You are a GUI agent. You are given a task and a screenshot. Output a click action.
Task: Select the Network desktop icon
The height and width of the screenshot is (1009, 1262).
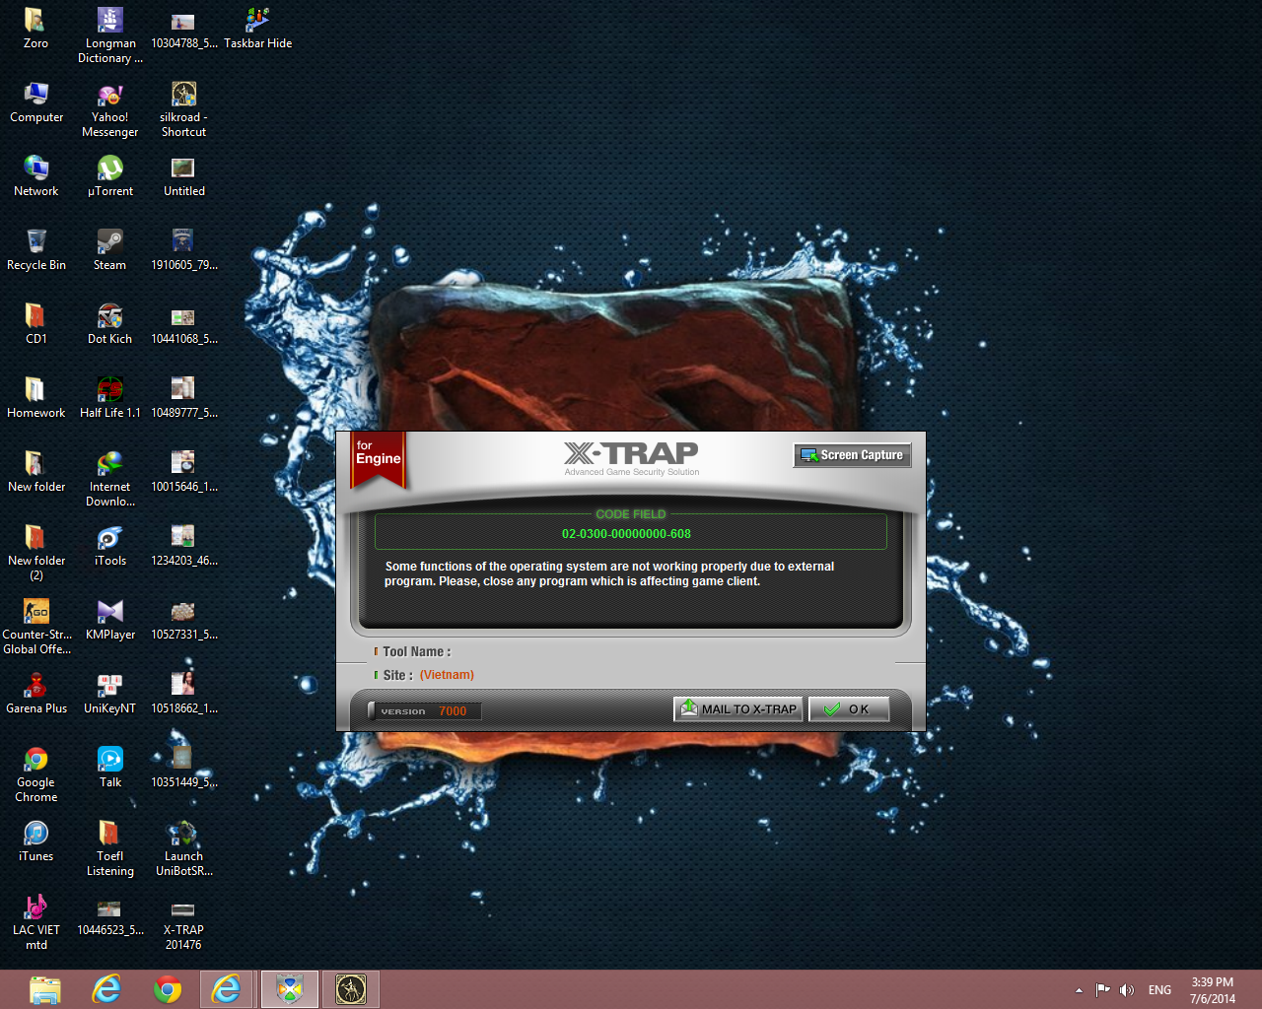click(36, 175)
